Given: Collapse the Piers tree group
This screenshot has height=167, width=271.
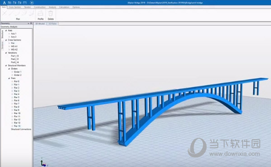Looking at the screenshot, I should tap(9, 78).
